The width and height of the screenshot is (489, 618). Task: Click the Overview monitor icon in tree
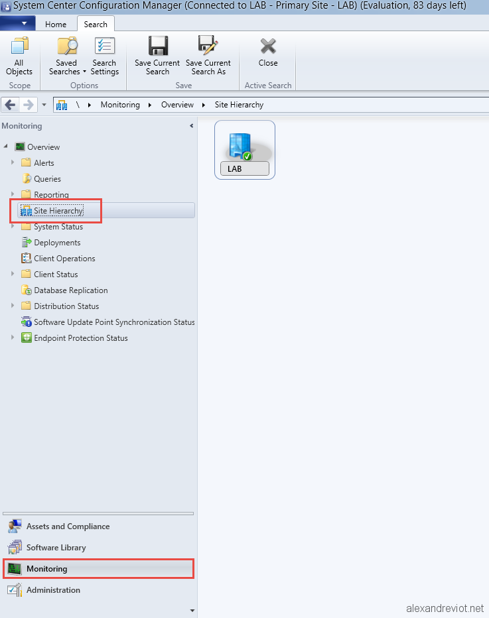pos(20,147)
